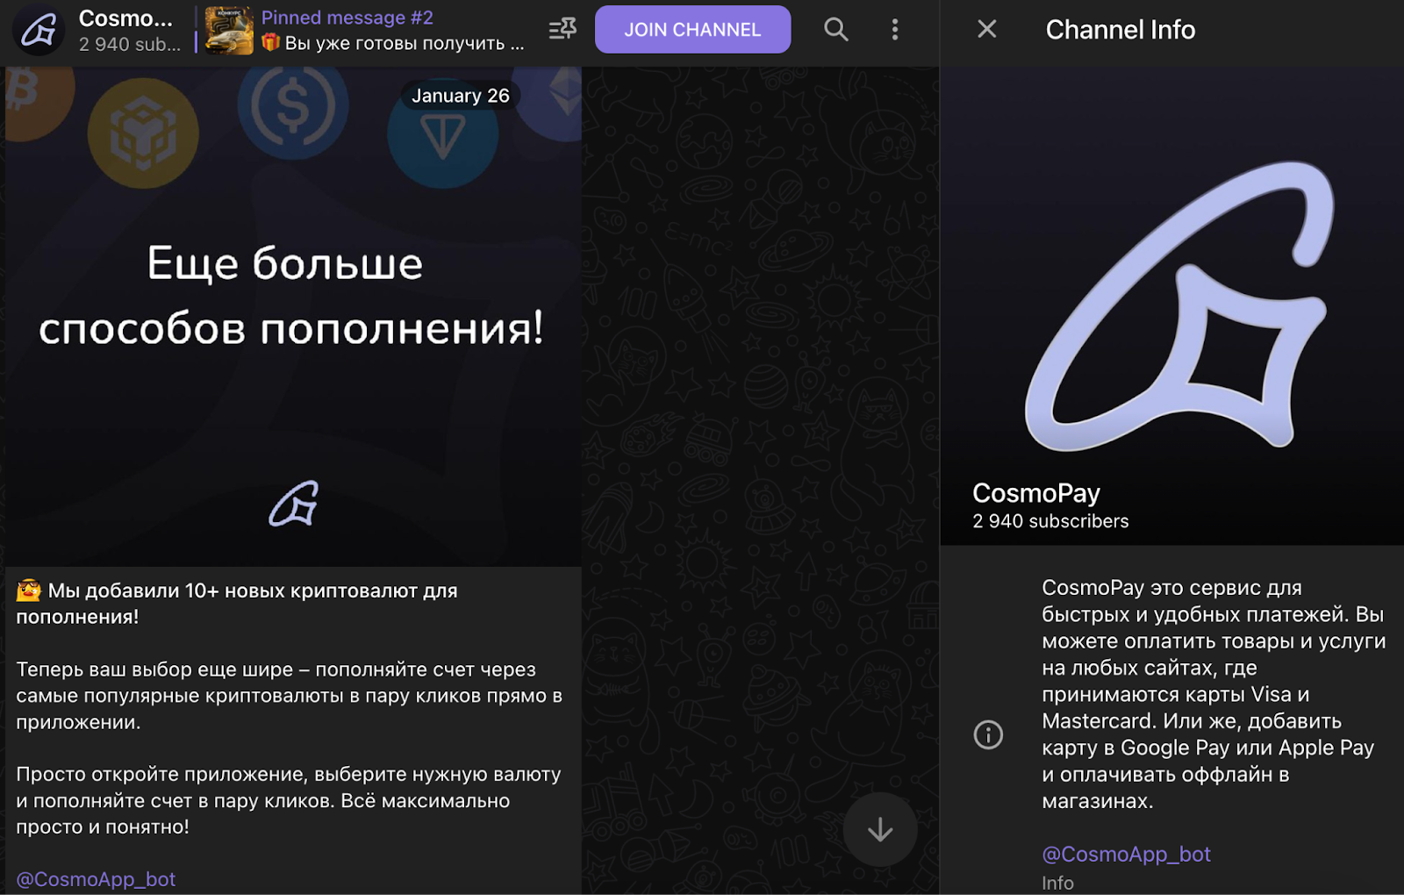Open the CosmoPay channel avatar in header
Viewport: 1404px width, 895px height.
39,31
